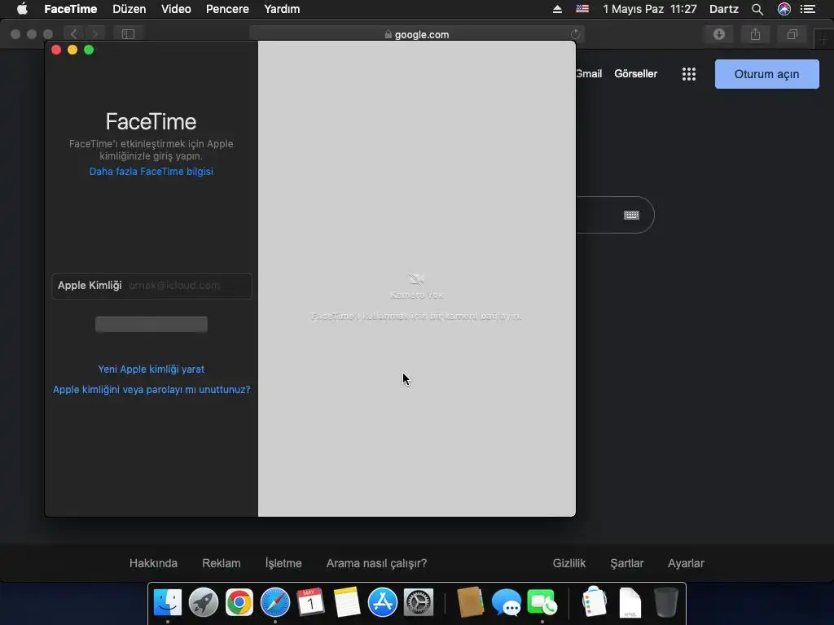Open Daha fazla FaceTime bilgisi link
Screen dimensions: 834x625
point(151,171)
